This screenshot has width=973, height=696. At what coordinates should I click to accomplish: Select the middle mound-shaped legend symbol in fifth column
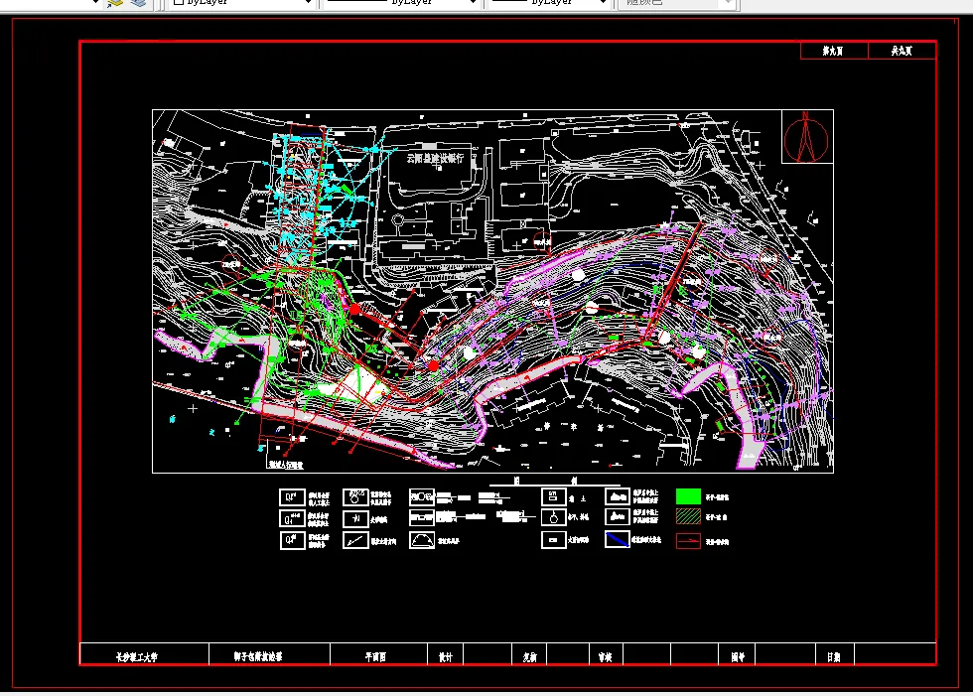click(618, 516)
